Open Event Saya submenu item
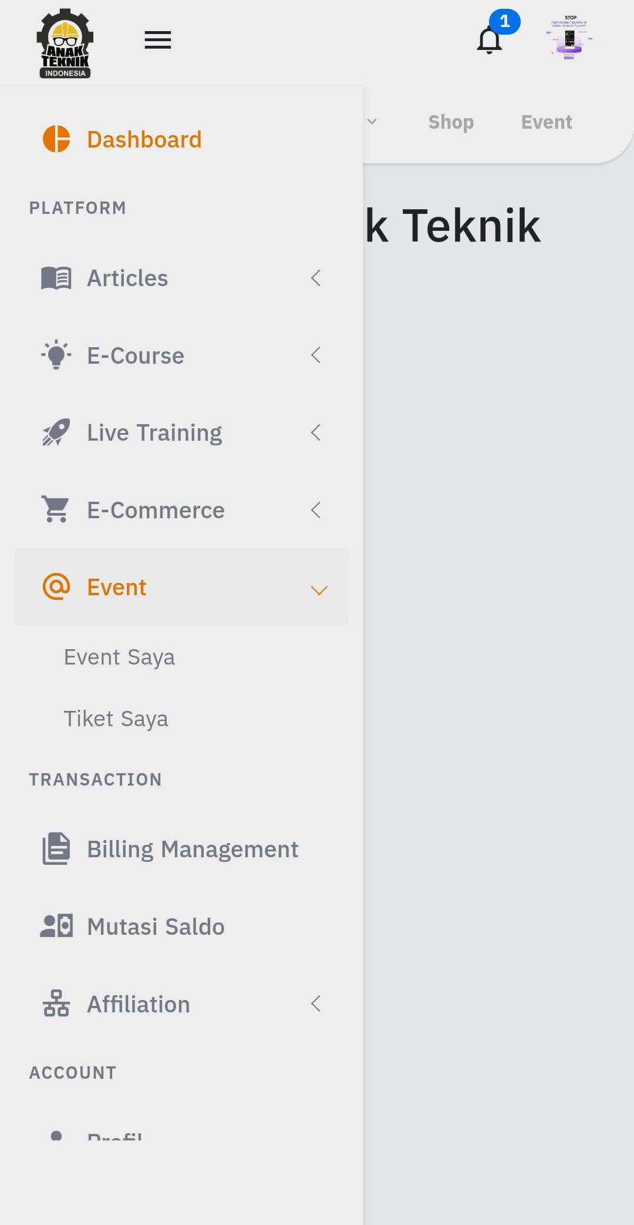 pos(119,657)
